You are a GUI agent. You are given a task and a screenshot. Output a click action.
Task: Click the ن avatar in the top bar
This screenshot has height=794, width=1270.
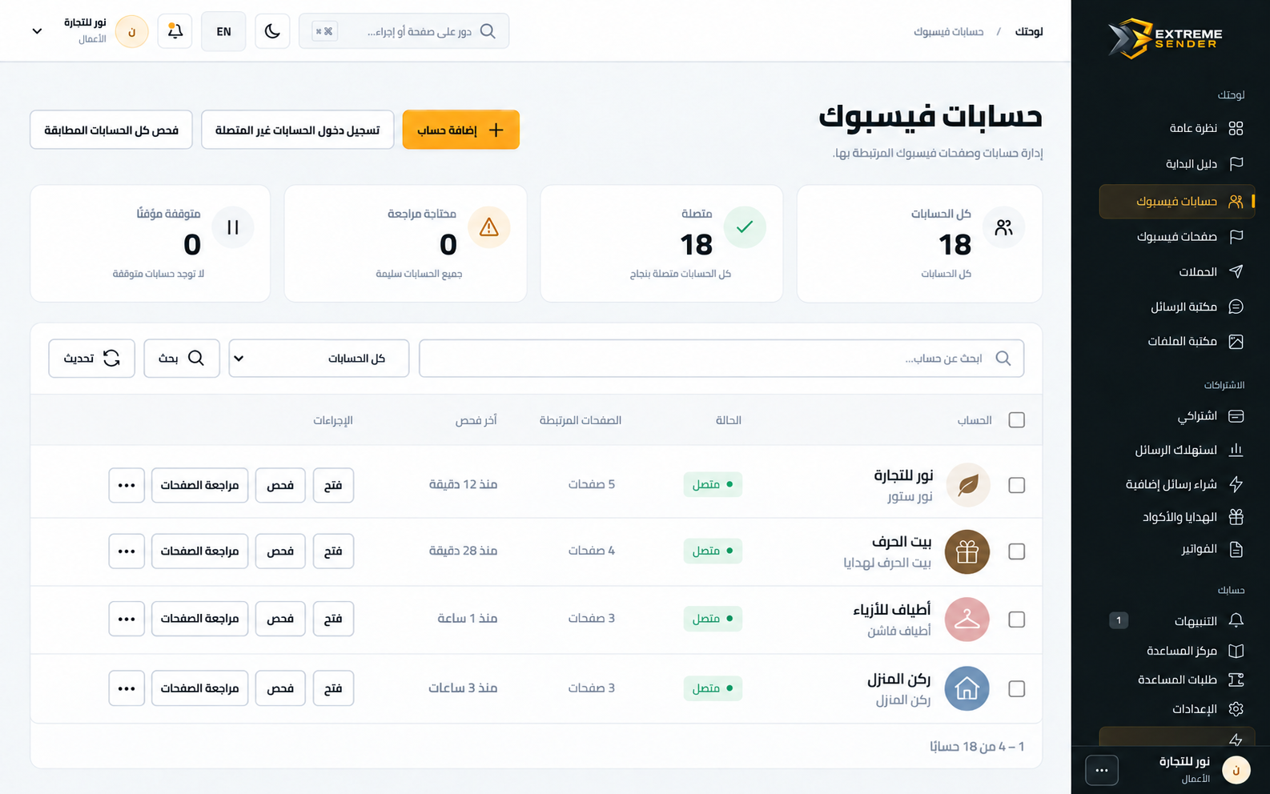click(x=132, y=31)
